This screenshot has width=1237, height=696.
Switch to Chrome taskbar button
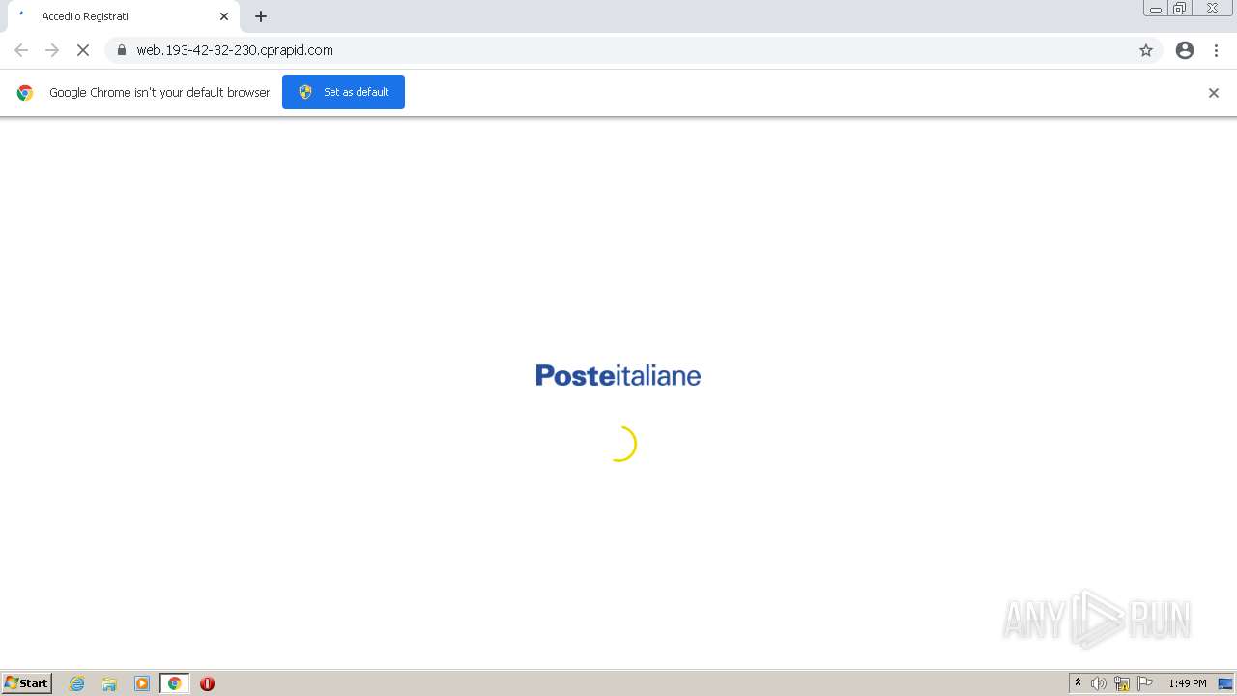[175, 683]
